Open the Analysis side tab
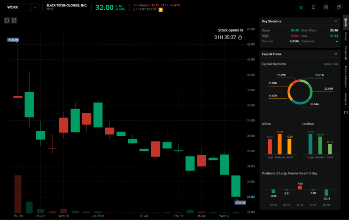 coord(346,99)
